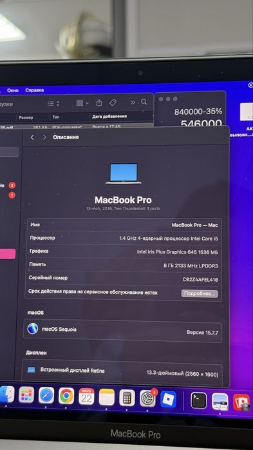Screen dimensions: 253x450
Task: Go forward using the right chevron in Settings
Action: (44, 137)
